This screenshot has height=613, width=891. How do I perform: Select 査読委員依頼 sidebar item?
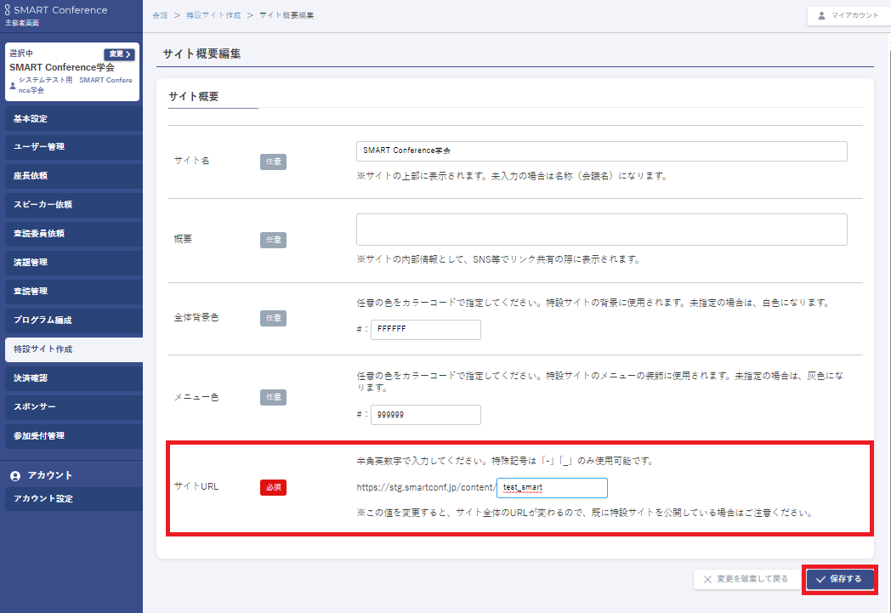[71, 234]
